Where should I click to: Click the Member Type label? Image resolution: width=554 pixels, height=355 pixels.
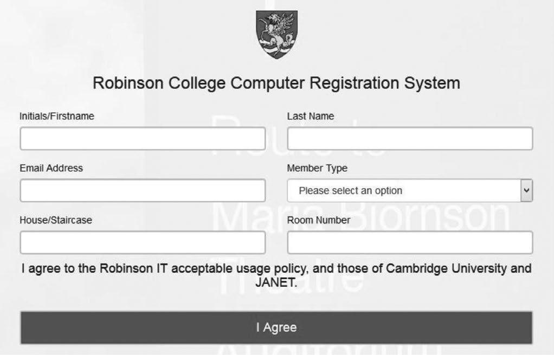click(317, 168)
